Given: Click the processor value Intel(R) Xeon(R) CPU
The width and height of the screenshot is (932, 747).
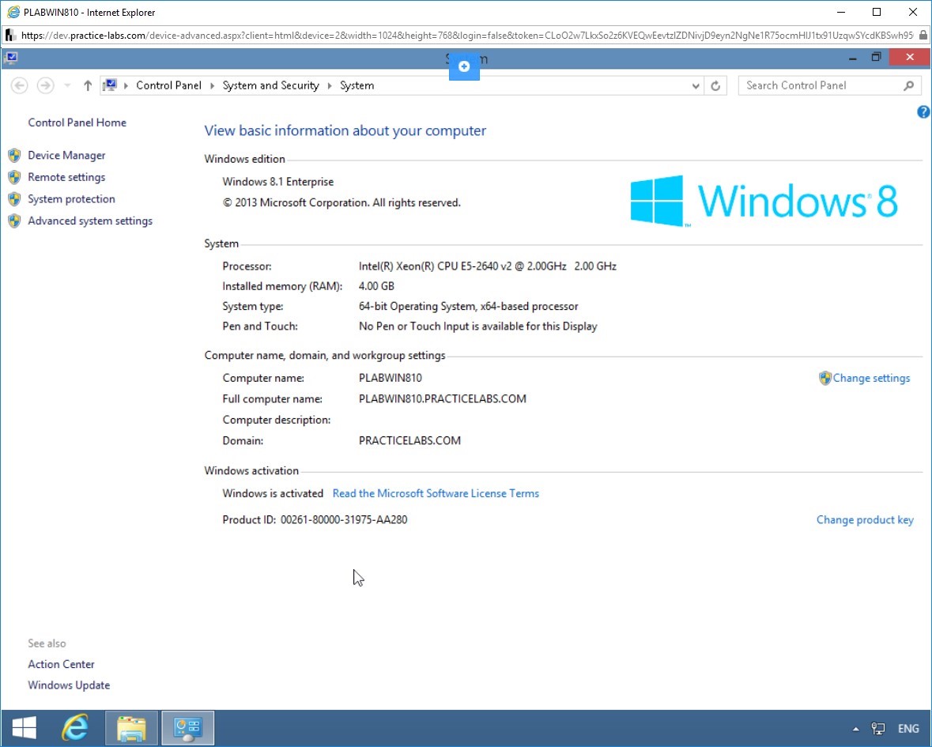Looking at the screenshot, I should point(488,266).
